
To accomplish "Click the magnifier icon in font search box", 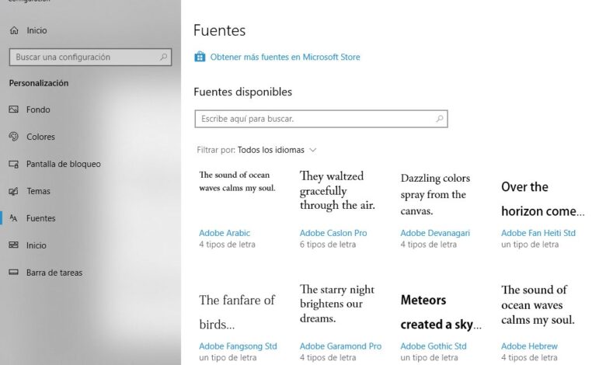I will pyautogui.click(x=440, y=119).
